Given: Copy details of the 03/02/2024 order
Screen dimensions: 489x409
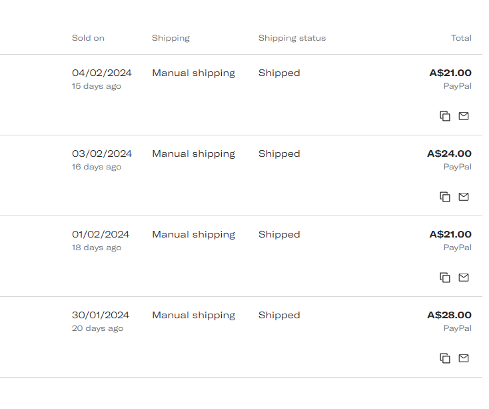Looking at the screenshot, I should click(x=445, y=197).
